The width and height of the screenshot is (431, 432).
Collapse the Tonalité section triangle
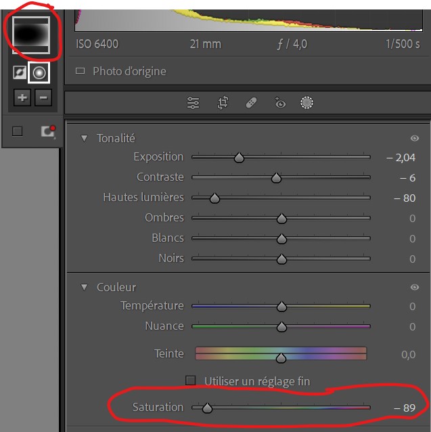tap(85, 138)
